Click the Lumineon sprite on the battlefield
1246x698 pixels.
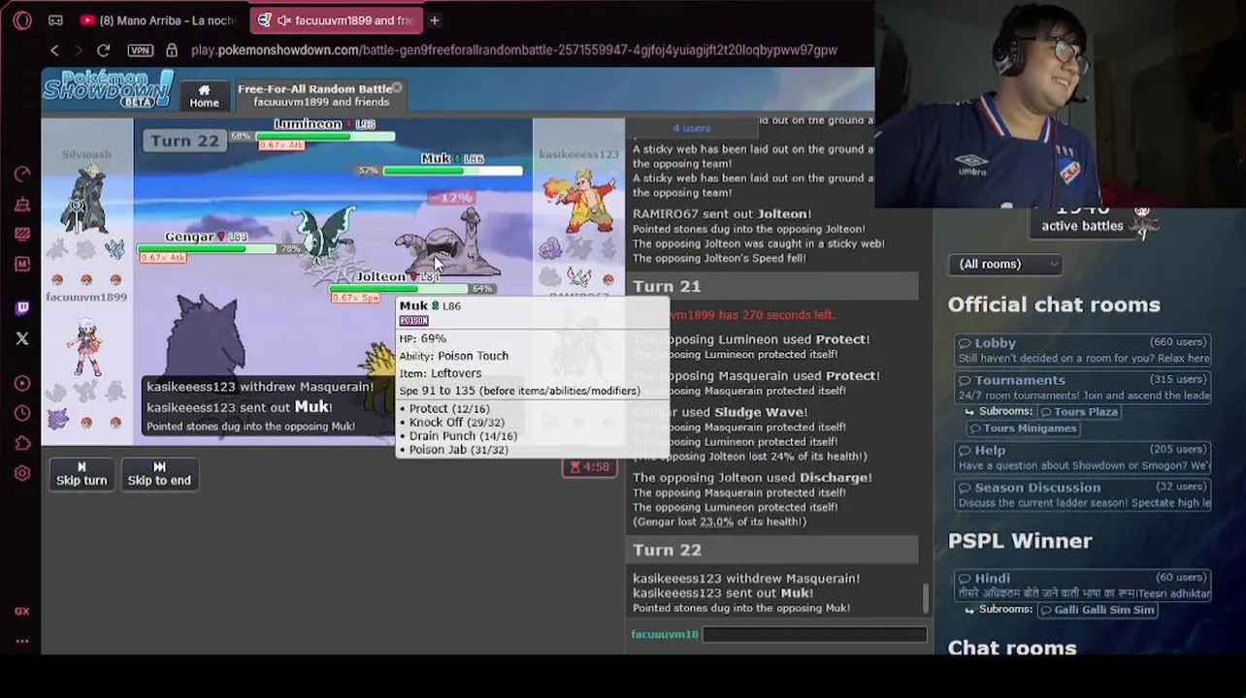point(326,233)
